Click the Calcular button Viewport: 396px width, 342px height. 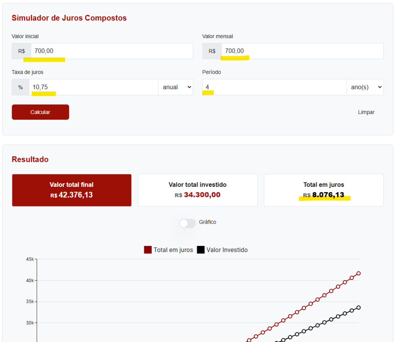coord(40,112)
